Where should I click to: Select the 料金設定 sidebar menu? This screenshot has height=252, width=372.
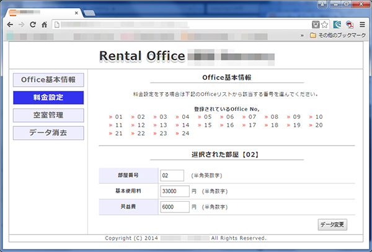tap(48, 98)
